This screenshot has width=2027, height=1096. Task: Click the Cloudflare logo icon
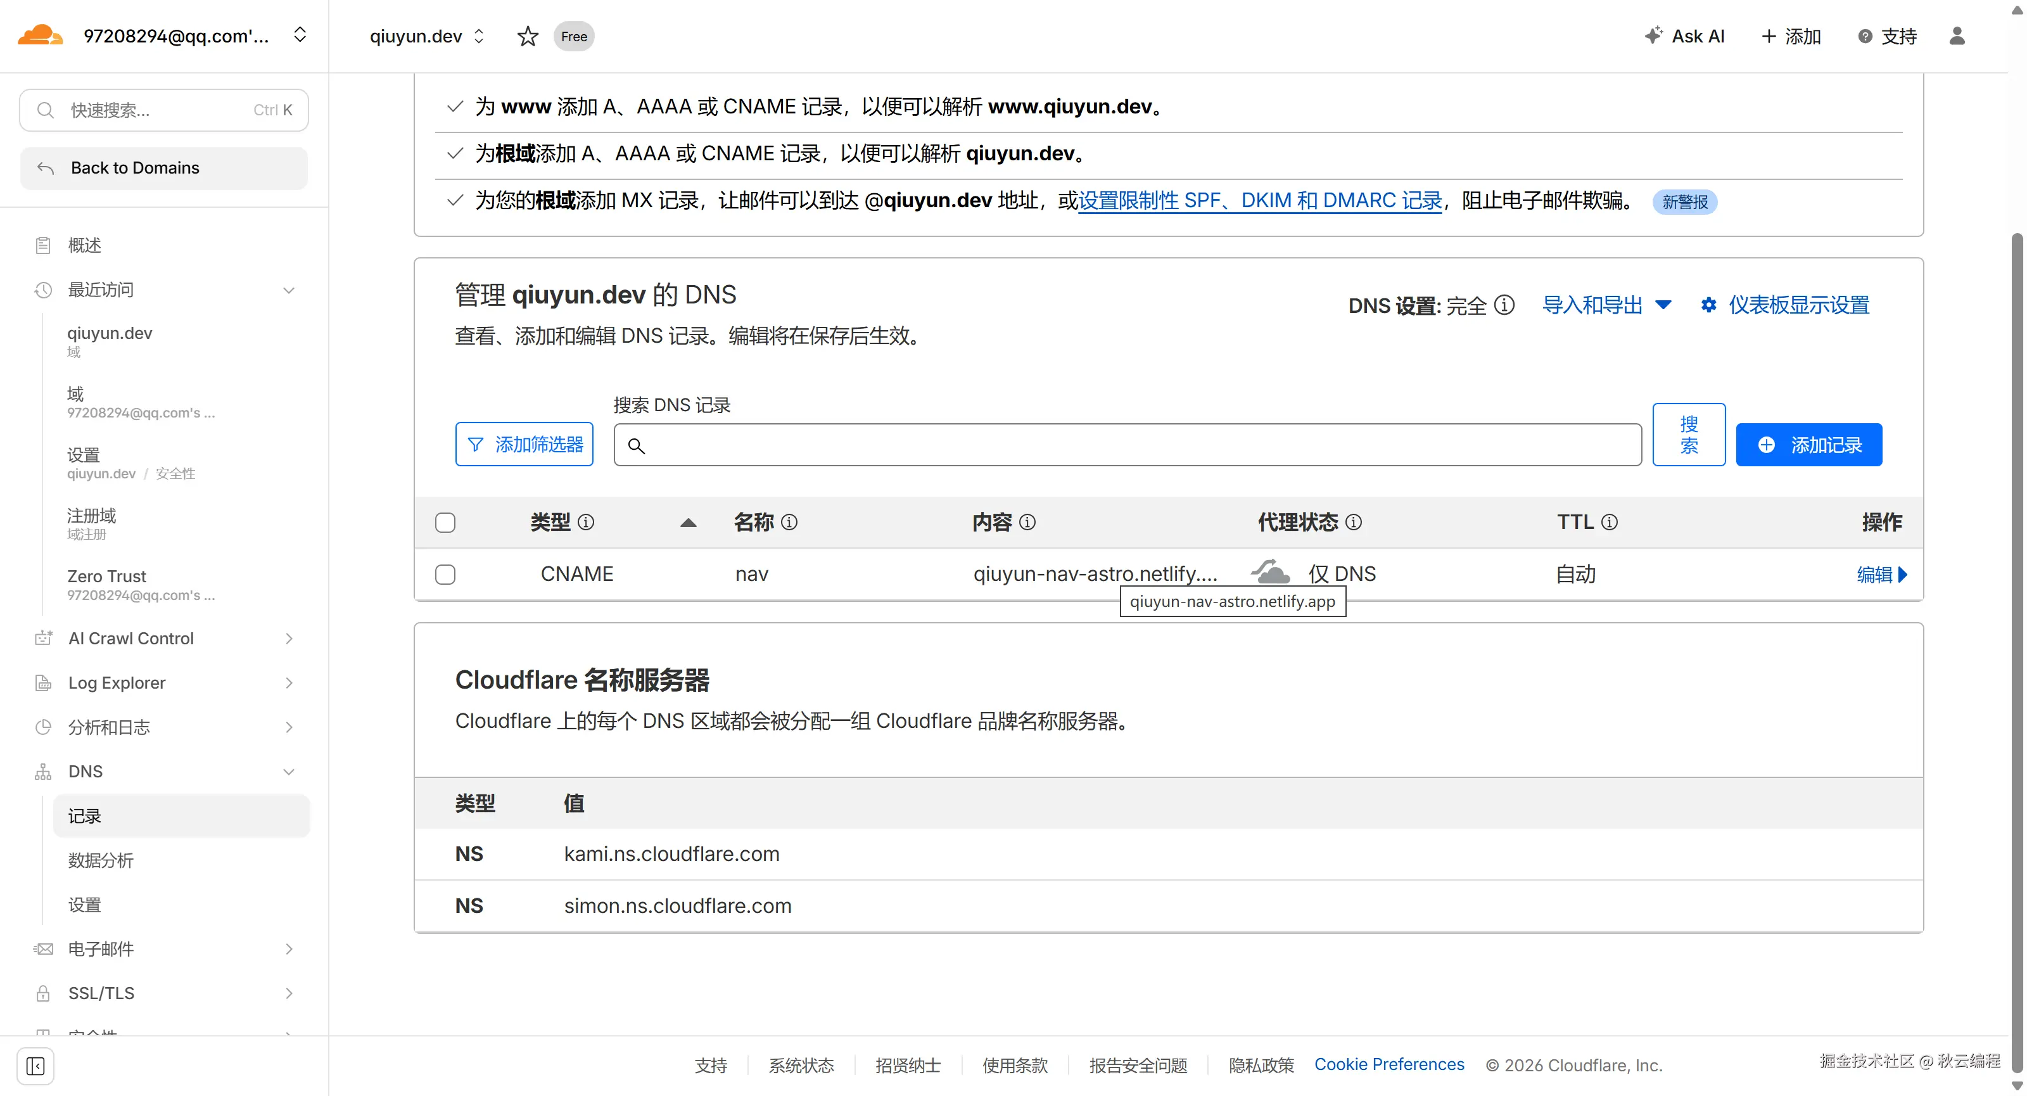point(39,35)
